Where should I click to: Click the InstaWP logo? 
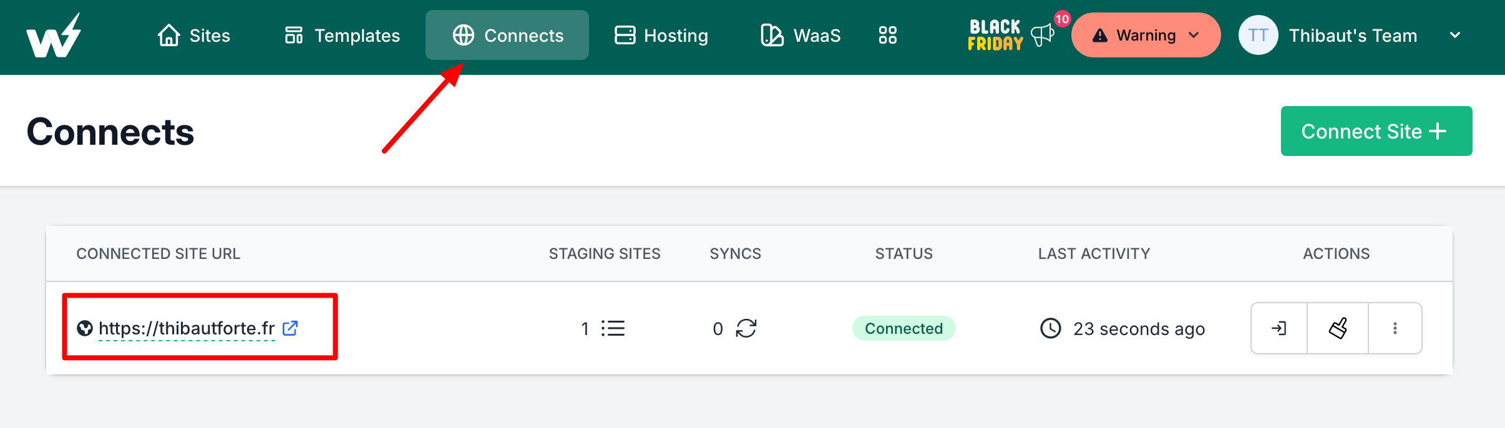54,36
